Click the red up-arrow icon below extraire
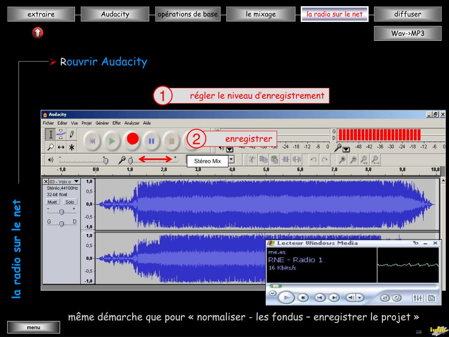 (38, 32)
